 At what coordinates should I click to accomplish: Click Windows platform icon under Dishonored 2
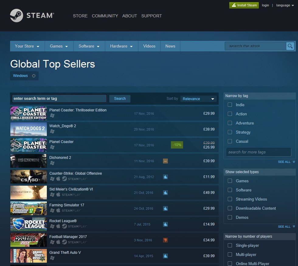point(52,163)
